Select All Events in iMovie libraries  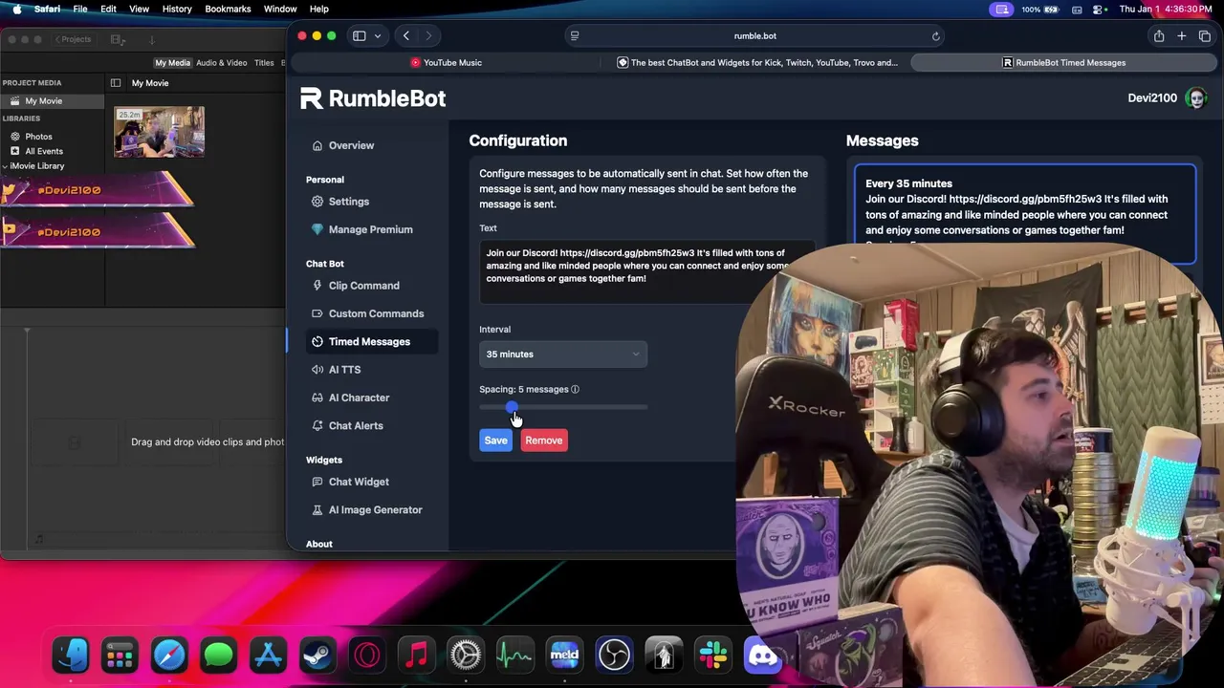(x=44, y=151)
